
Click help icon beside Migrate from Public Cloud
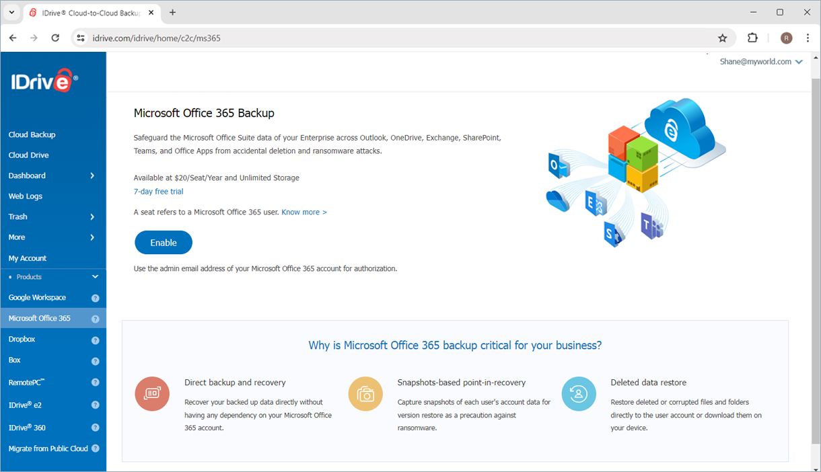(x=95, y=448)
